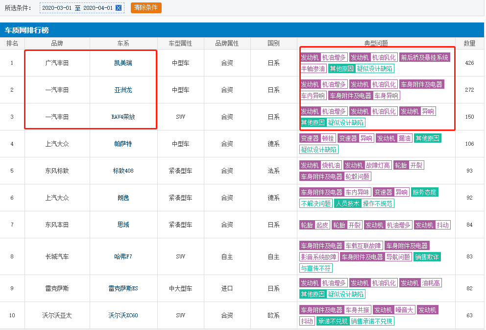The width and height of the screenshot is (486, 330).
Task: Click the date range filter tag 2020-03-01 至 2020-04-01
Action: tap(82, 8)
